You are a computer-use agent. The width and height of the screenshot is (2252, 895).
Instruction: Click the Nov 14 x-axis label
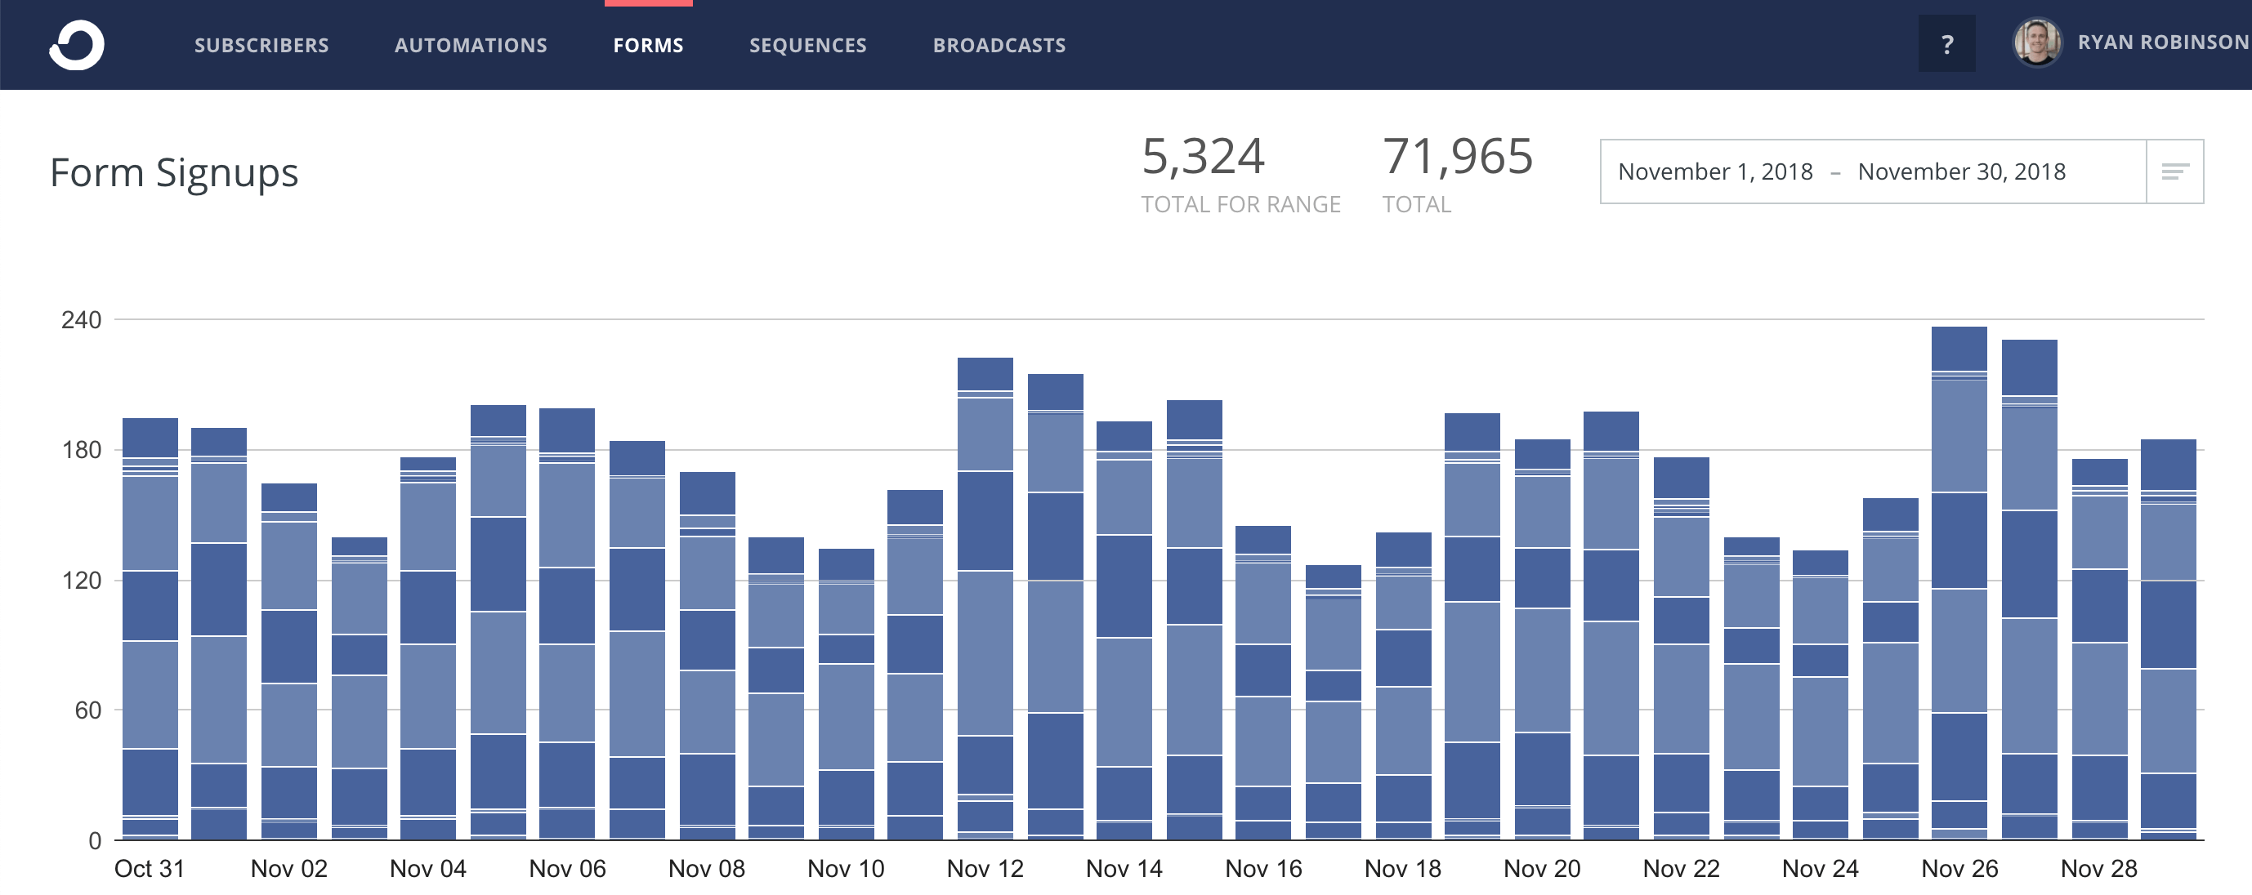click(1124, 869)
